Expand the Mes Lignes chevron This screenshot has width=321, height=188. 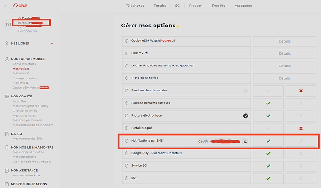pyautogui.click(x=52, y=44)
